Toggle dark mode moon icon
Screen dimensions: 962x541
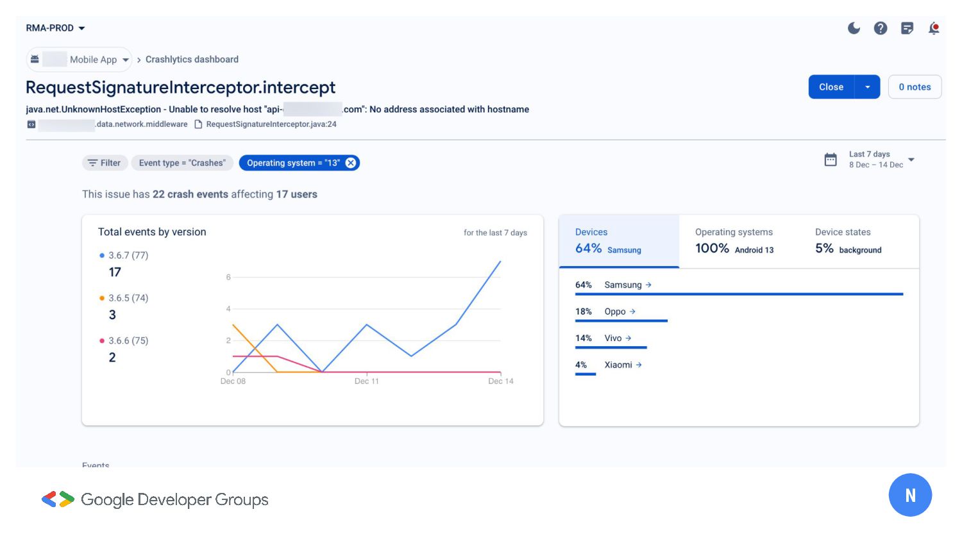[x=854, y=28]
